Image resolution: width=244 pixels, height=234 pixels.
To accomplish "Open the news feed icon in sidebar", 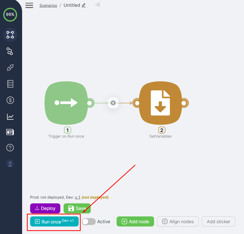I will pyautogui.click(x=10, y=132).
